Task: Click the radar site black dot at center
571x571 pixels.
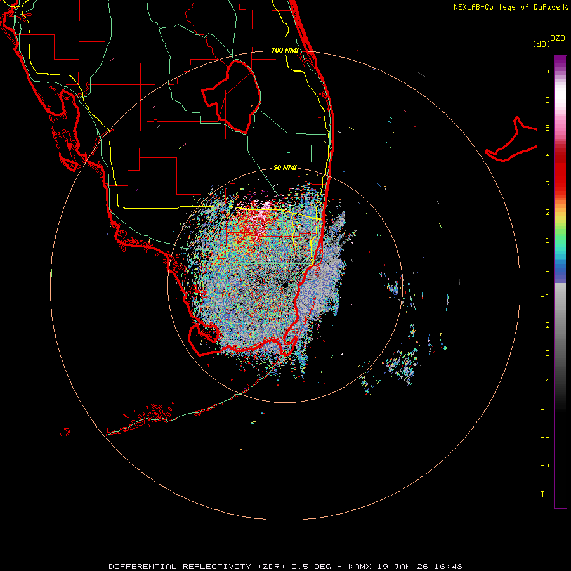Action: tap(285, 285)
